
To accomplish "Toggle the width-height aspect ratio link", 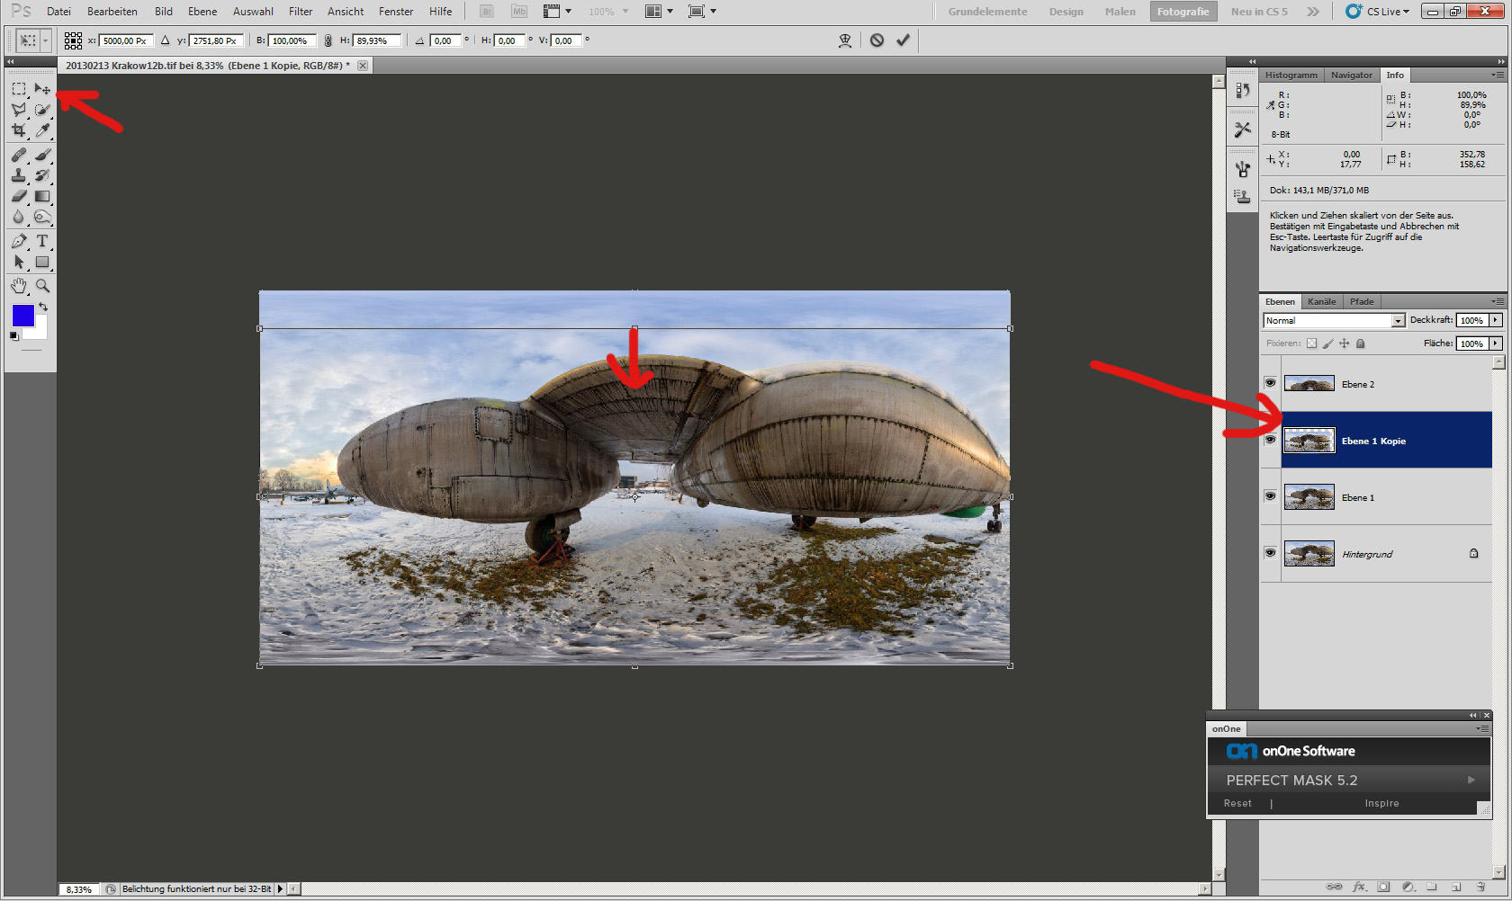I will coord(328,40).
